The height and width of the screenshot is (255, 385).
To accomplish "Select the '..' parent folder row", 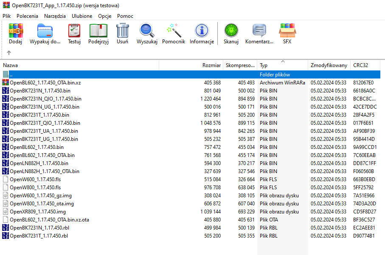I will point(191,74).
